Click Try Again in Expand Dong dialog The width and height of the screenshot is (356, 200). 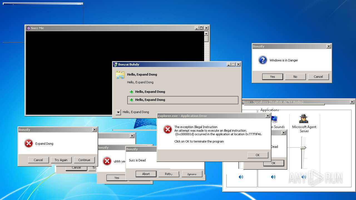click(61, 160)
